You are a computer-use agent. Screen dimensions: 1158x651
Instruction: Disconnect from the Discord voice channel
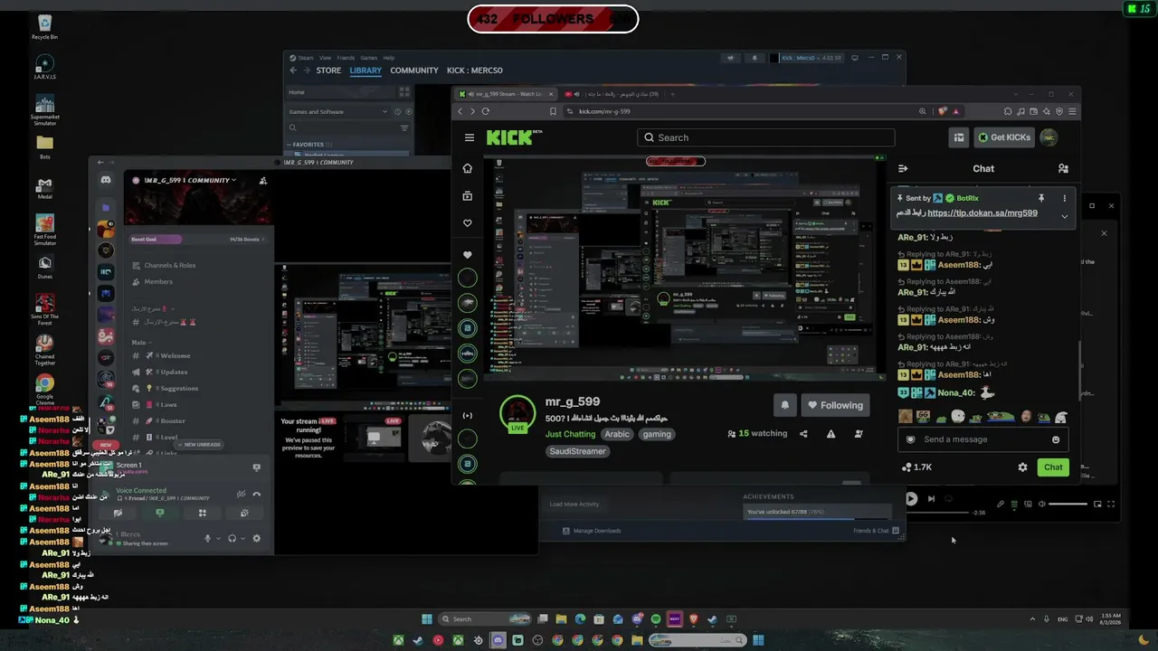point(257,494)
